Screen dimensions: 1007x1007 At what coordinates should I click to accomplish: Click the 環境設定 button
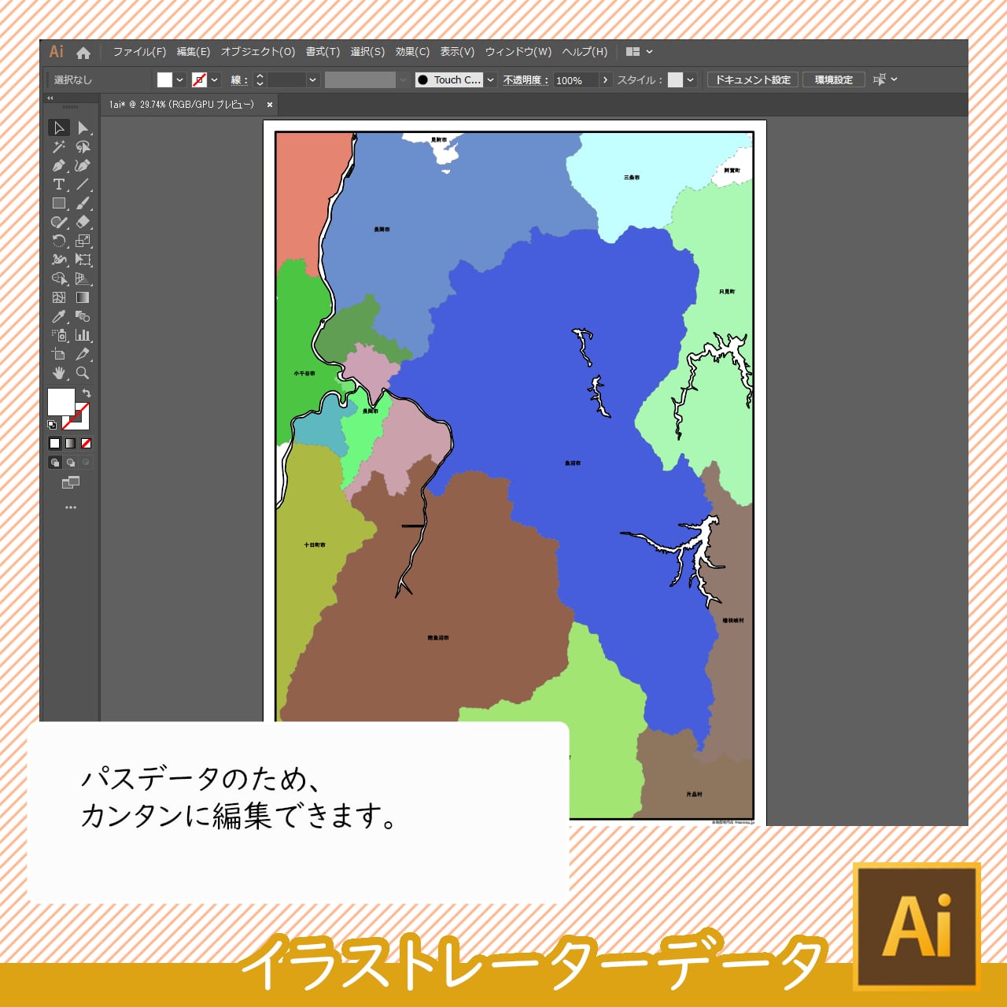click(833, 80)
